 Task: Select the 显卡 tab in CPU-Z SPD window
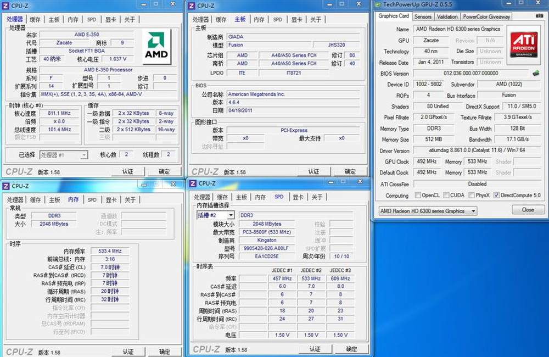(x=298, y=197)
